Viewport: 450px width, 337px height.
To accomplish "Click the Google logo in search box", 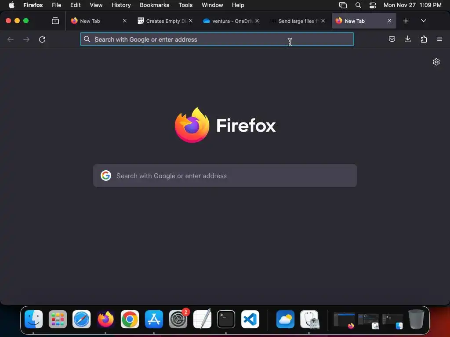I will (x=106, y=176).
